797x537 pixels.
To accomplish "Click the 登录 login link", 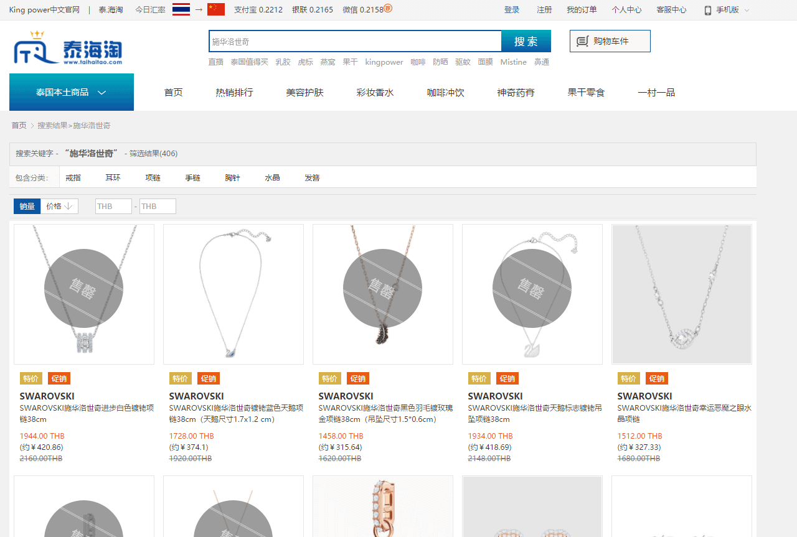I will click(512, 10).
